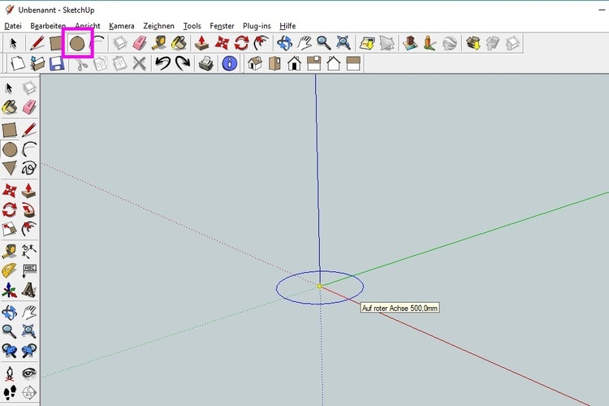Image resolution: width=609 pixels, height=406 pixels.
Task: Switch to Iso view icon
Action: tap(255, 63)
